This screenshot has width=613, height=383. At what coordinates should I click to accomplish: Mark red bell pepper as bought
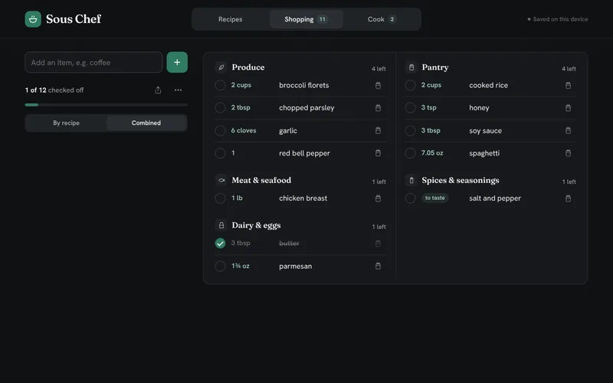[x=220, y=153]
